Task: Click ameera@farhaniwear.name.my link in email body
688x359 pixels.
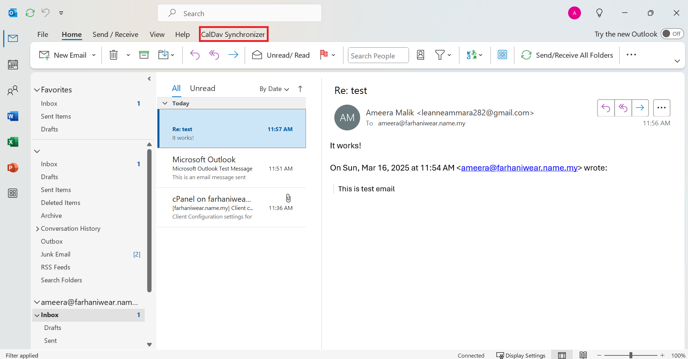Action: click(519, 168)
